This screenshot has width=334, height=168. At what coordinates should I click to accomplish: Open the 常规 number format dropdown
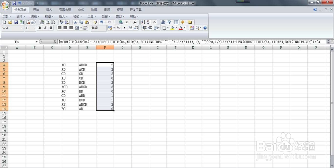coord(105,28)
